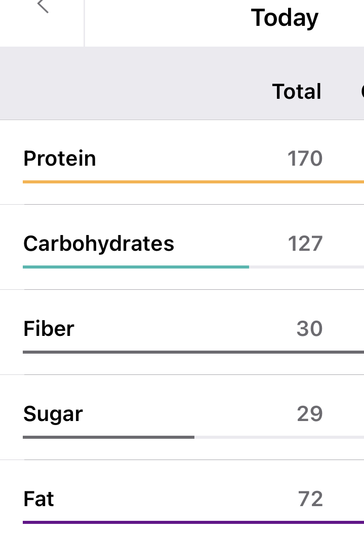Tap the unfilled end of Carbohydrates bar
364x534 pixels.
pyautogui.click(x=306, y=266)
